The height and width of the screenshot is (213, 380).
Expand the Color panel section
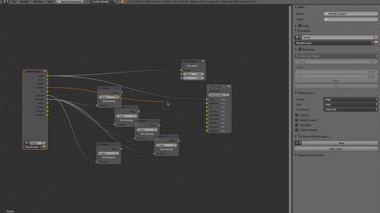296,25
